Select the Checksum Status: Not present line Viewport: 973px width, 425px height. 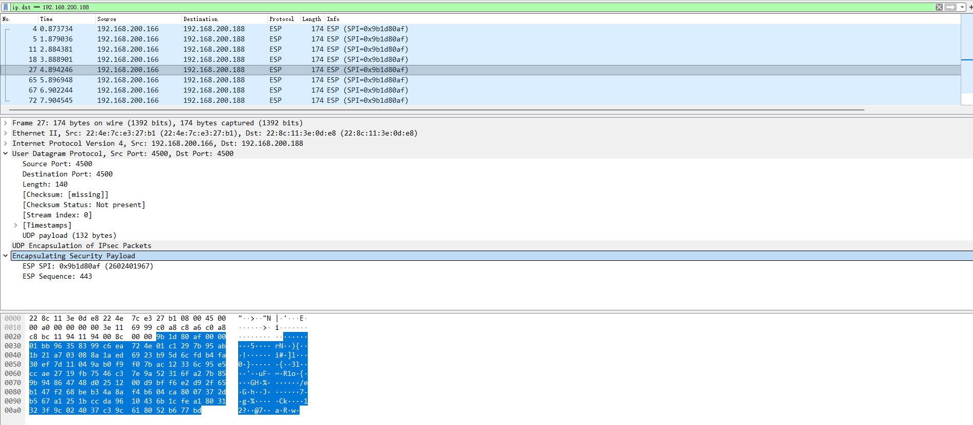84,205
